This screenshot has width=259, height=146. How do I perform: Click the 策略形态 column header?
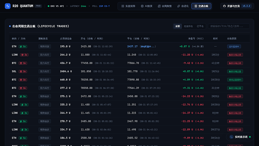click(43, 38)
